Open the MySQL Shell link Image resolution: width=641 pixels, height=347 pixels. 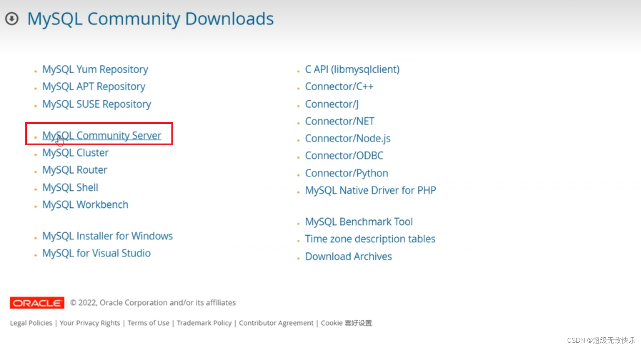[70, 187]
